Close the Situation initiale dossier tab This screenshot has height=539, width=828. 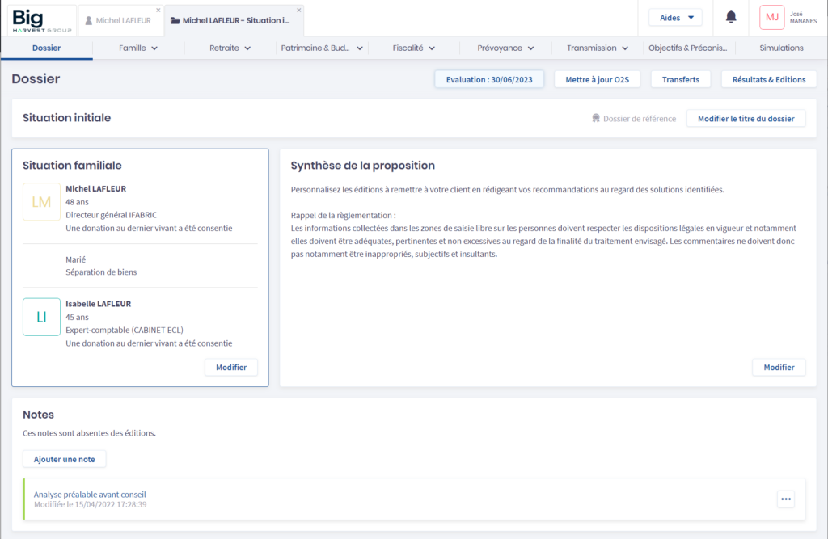coord(299,11)
